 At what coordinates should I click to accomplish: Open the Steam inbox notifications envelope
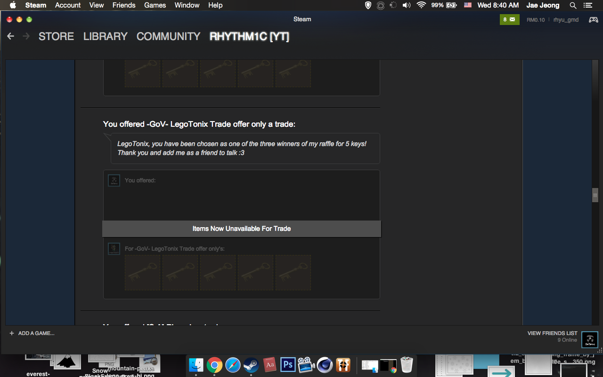509,20
